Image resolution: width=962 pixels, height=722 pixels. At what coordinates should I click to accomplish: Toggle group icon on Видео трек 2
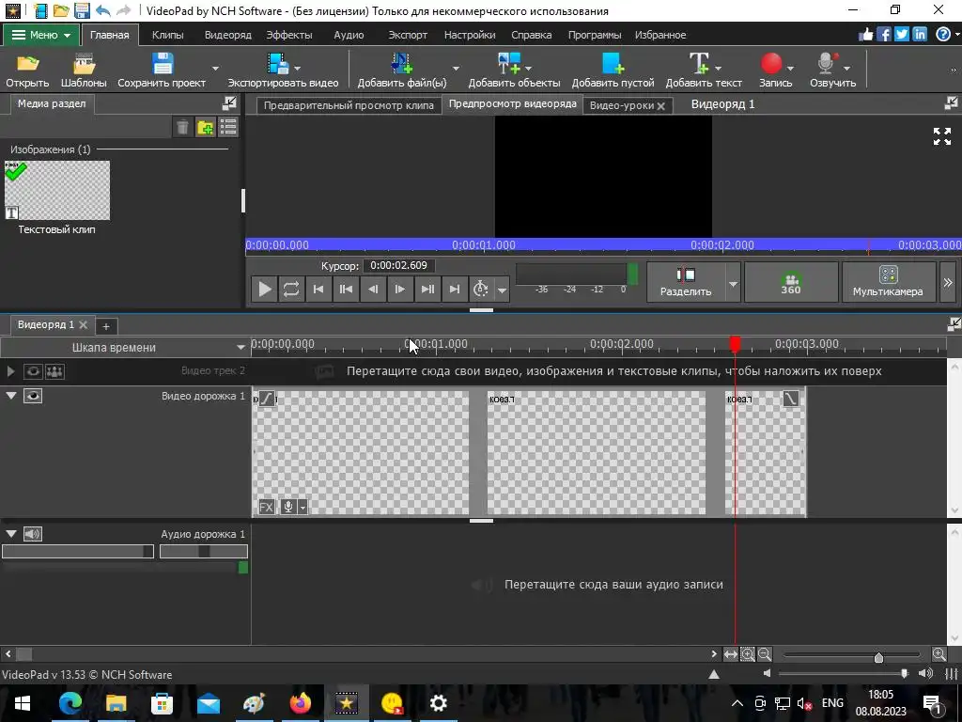point(54,371)
